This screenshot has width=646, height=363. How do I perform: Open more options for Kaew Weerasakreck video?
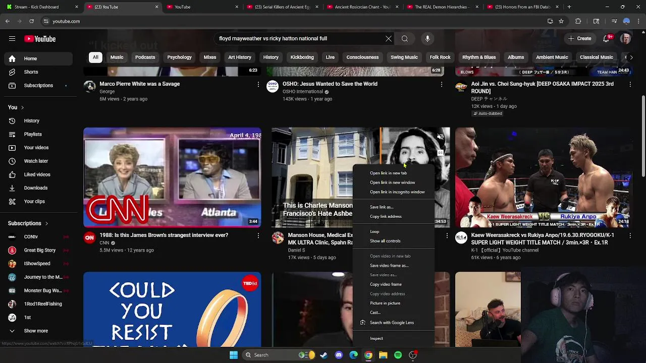point(630,235)
